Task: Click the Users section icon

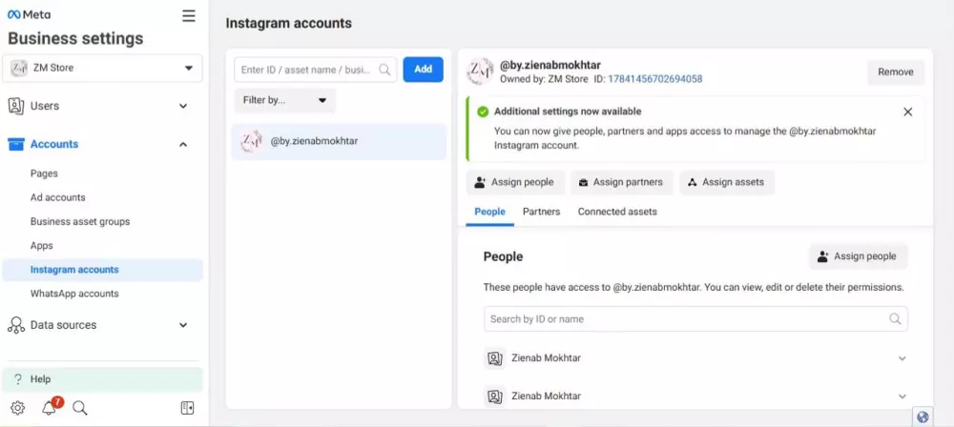Action: pos(16,106)
